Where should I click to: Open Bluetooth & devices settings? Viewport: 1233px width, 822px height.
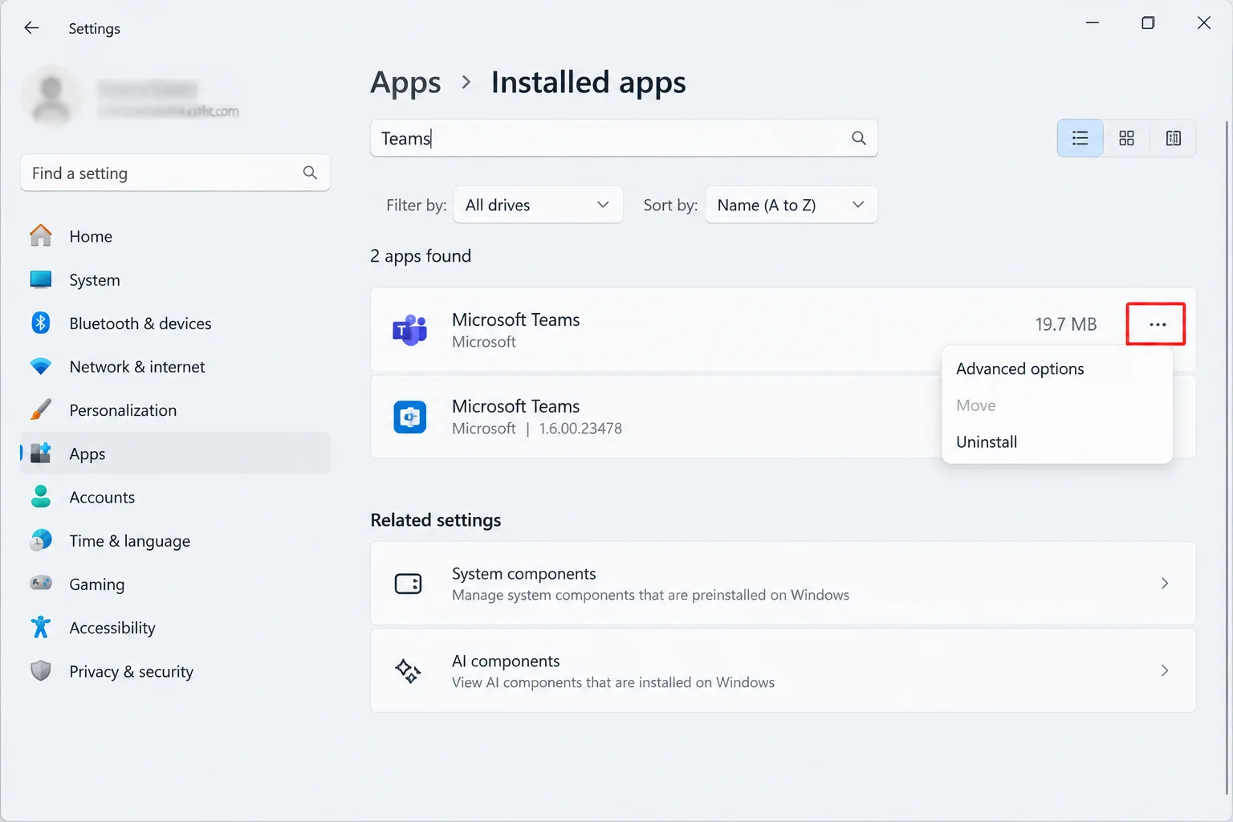[x=175, y=323]
